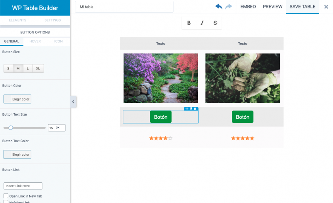Toggle italic text formatting
The height and width of the screenshot is (203, 333).
click(202, 23)
